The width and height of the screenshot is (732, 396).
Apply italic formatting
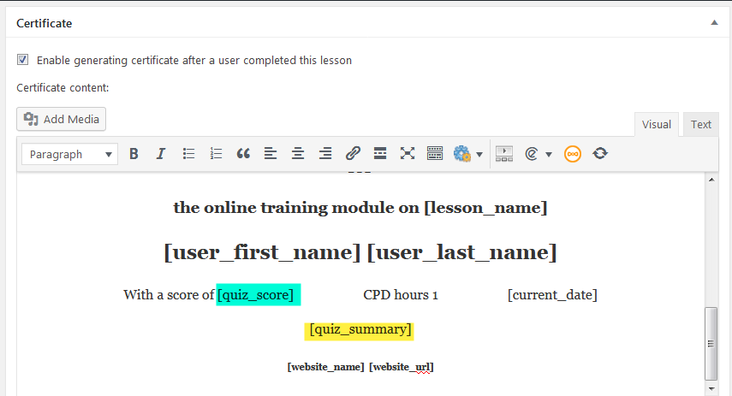tap(161, 153)
